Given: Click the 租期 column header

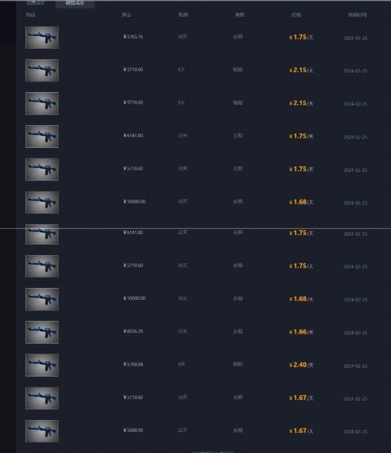Looking at the screenshot, I should click(x=183, y=15).
